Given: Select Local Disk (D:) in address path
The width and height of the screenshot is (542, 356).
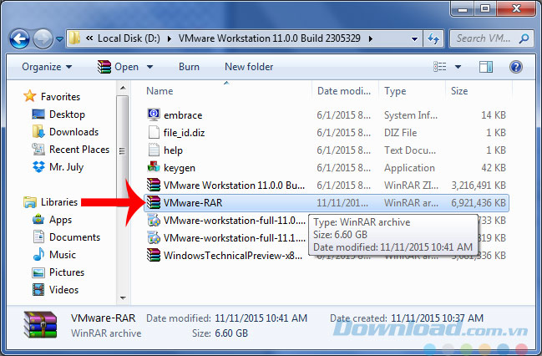Looking at the screenshot, I should tap(129, 38).
